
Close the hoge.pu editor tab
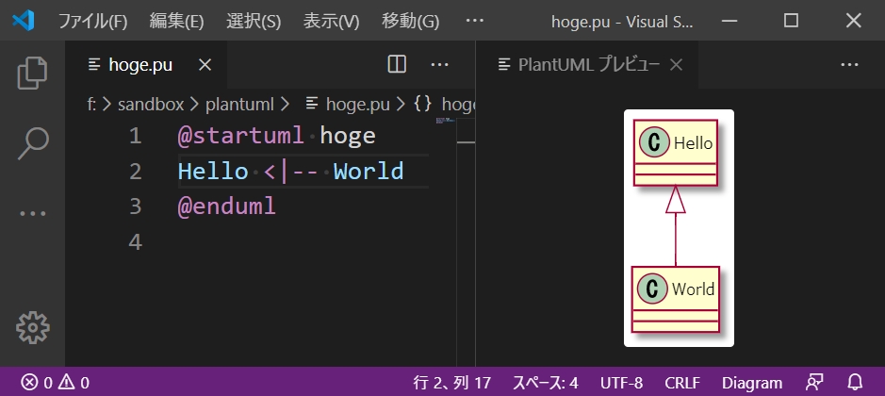pyautogui.click(x=205, y=65)
